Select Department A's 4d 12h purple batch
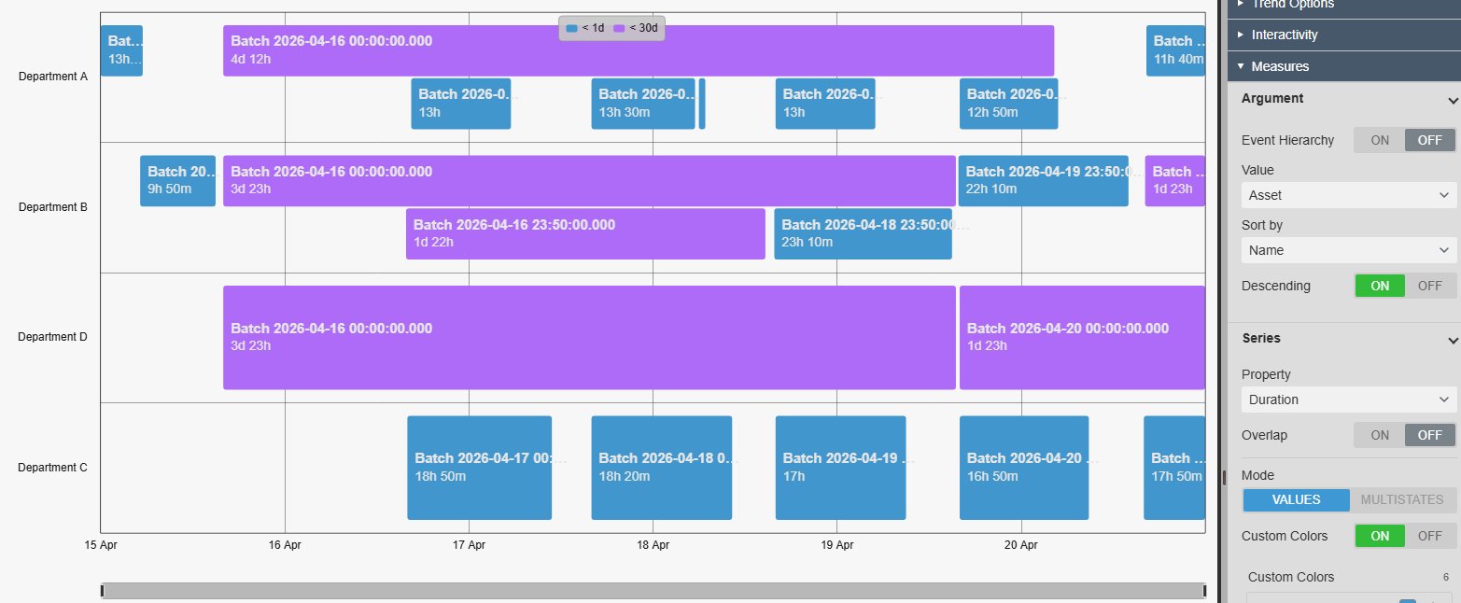The height and width of the screenshot is (603, 1461). (x=639, y=50)
